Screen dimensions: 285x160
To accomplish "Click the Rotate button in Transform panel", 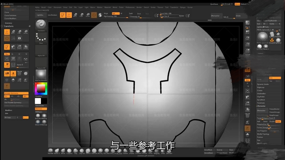I will 26,32.
